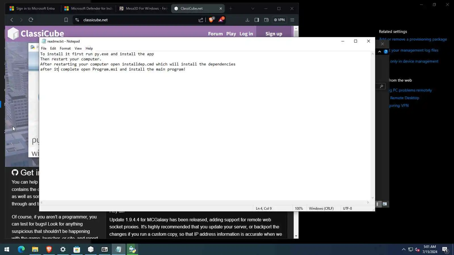Viewport: 454px width, 255px height.
Task: Click the VPN button in browser toolbar
Action: click(x=279, y=20)
